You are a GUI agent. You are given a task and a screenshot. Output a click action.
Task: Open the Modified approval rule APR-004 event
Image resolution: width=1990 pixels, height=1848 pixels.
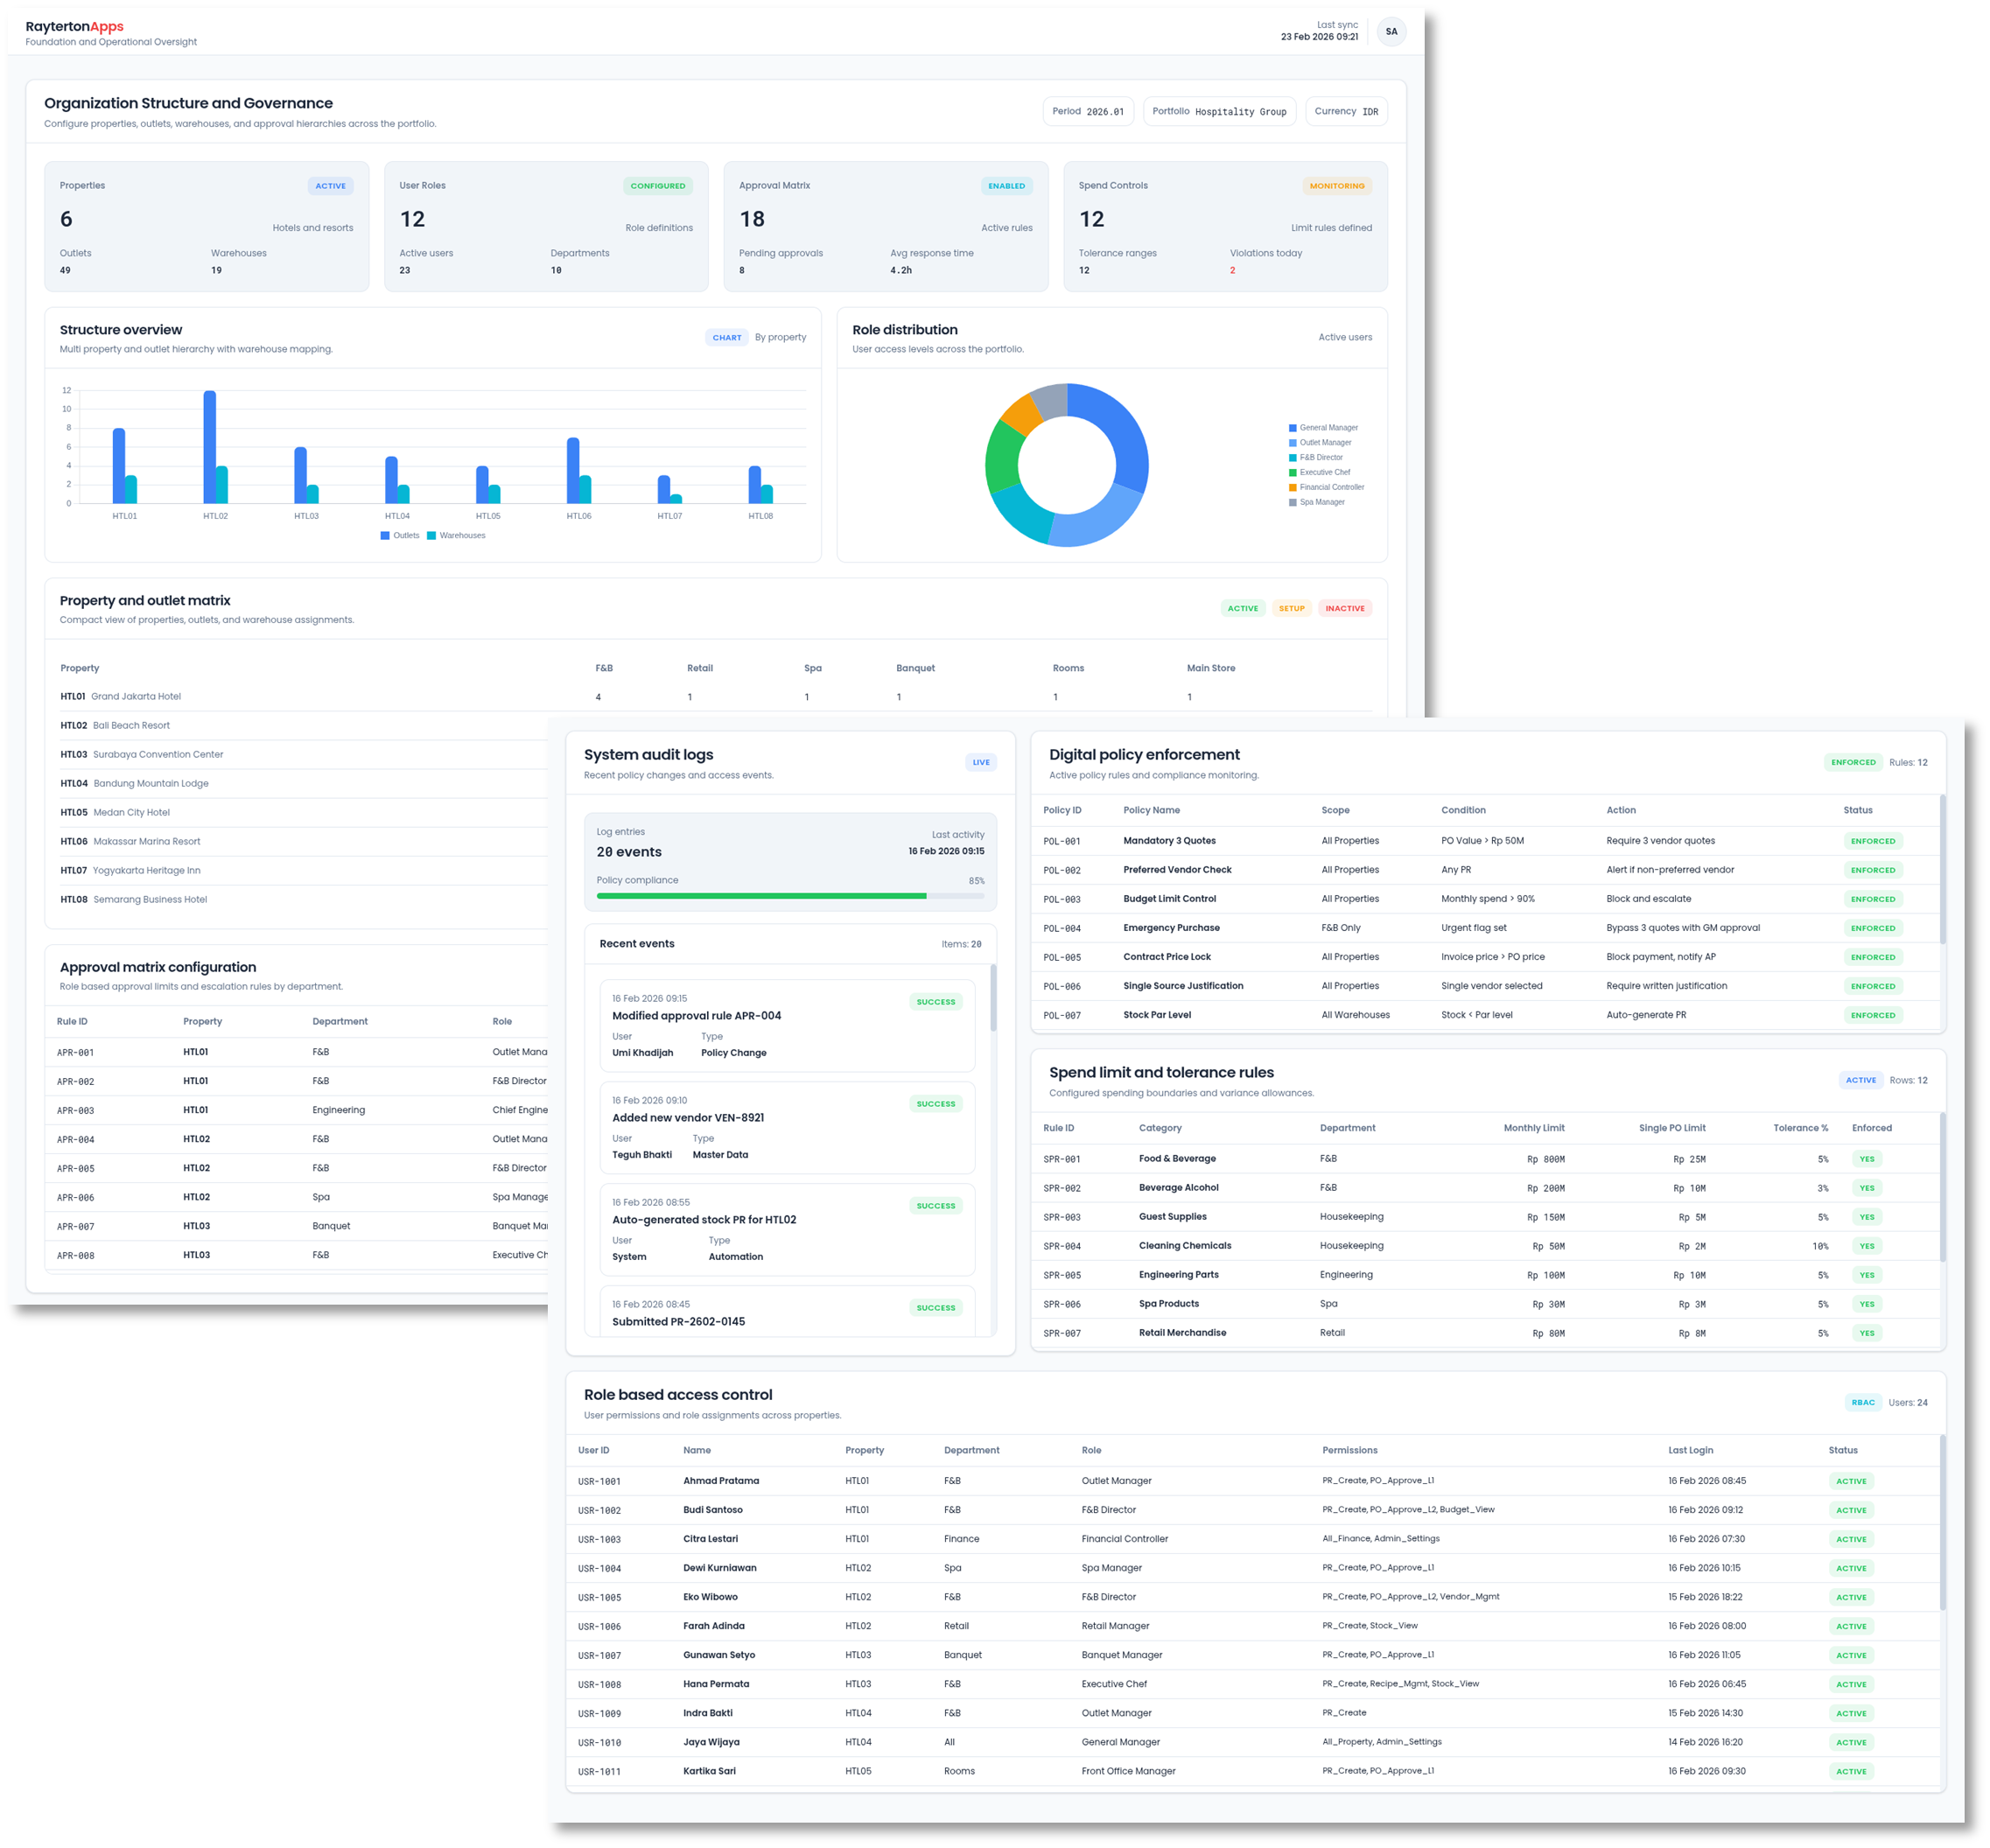coord(696,1016)
